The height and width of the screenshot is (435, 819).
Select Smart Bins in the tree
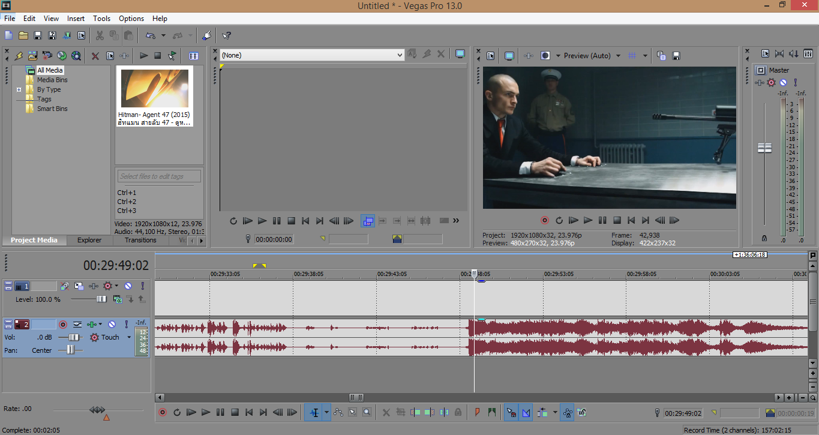(52, 109)
